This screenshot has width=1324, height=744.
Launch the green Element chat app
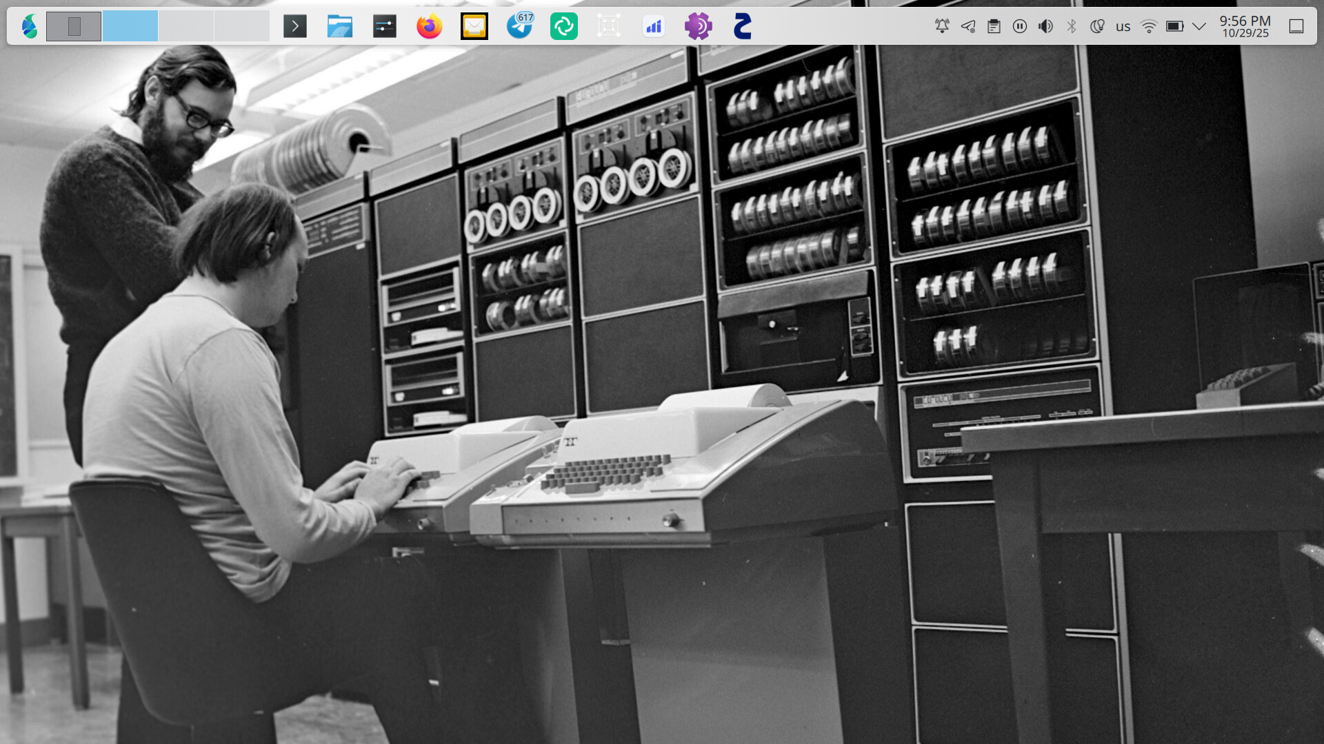[x=564, y=26]
